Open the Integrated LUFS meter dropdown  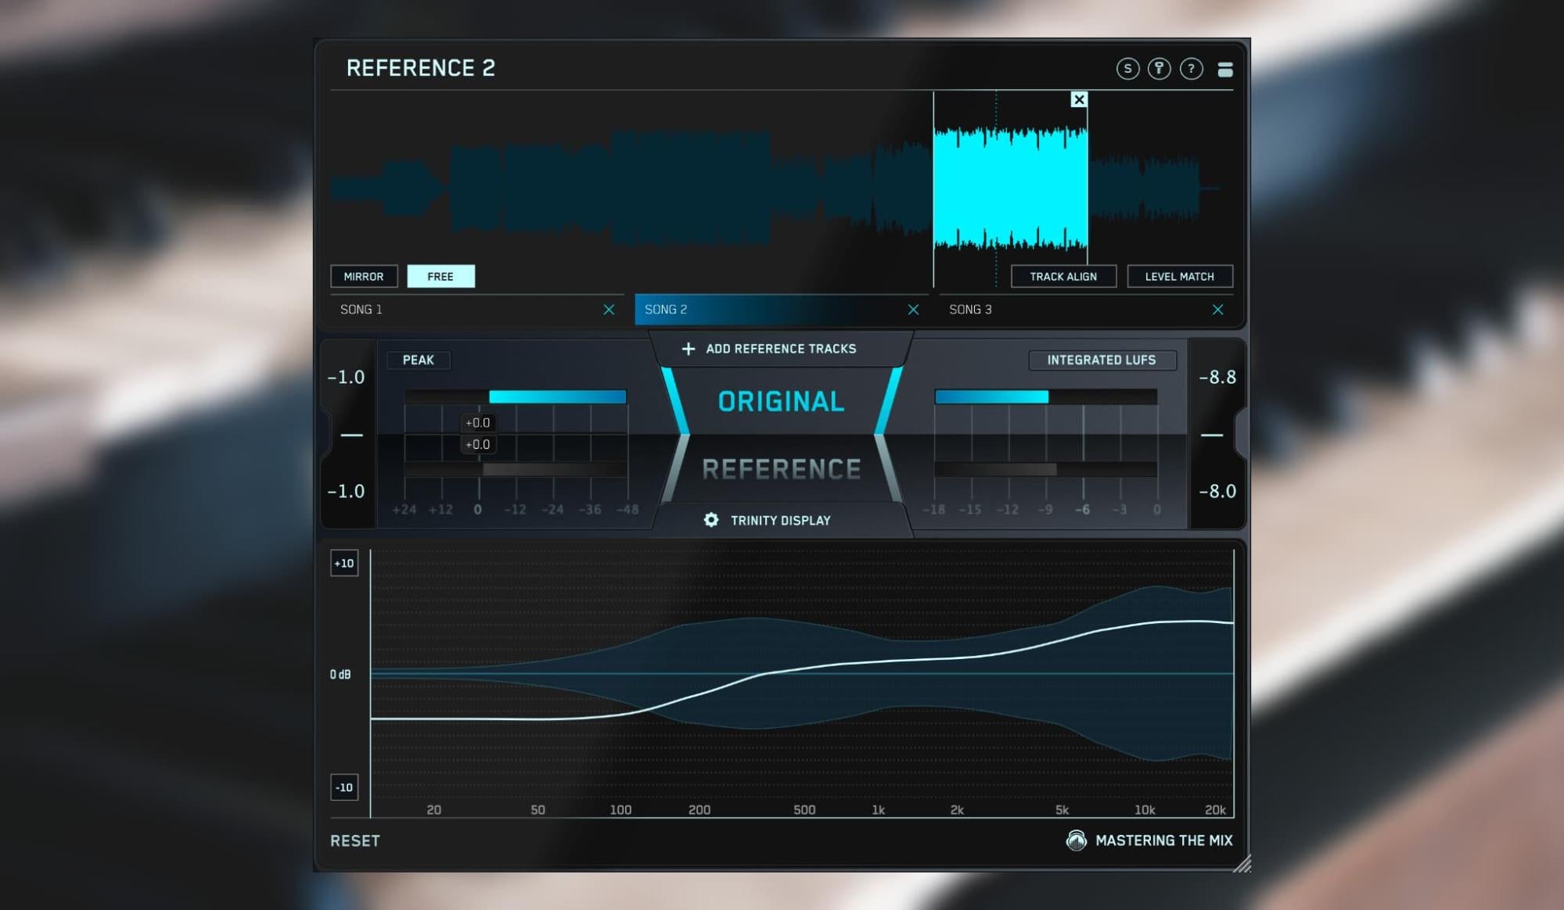[x=1102, y=360]
